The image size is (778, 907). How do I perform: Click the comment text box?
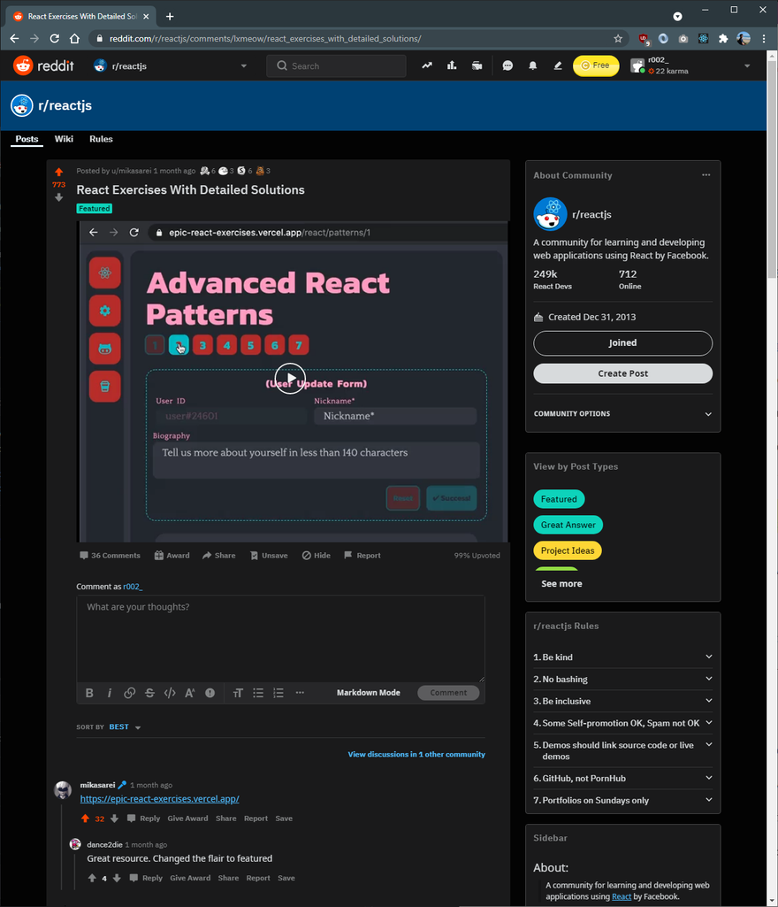pyautogui.click(x=280, y=639)
